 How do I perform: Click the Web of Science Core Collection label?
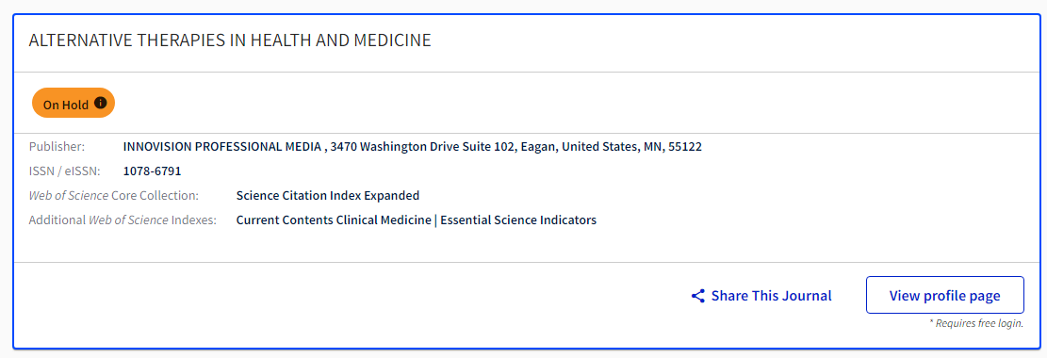(113, 196)
